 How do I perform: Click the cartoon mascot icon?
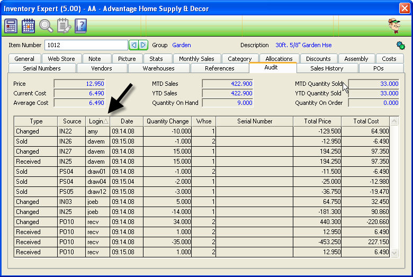pos(394,25)
